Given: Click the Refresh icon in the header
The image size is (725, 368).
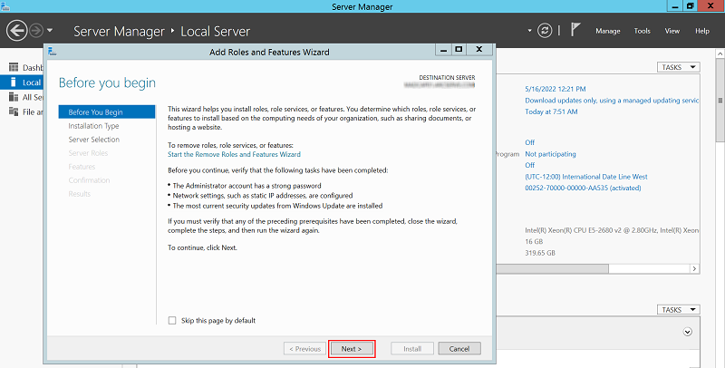Looking at the screenshot, I should (545, 31).
